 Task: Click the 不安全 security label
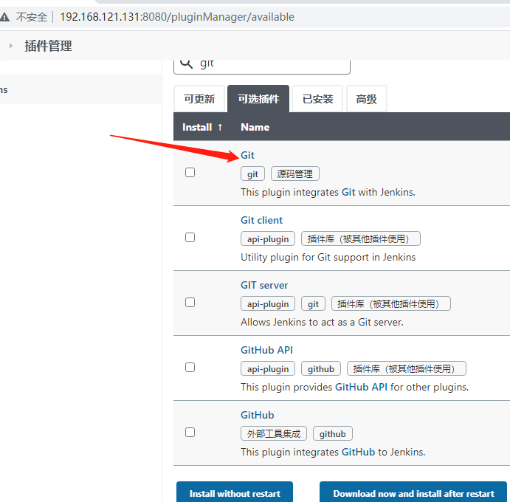coord(32,17)
